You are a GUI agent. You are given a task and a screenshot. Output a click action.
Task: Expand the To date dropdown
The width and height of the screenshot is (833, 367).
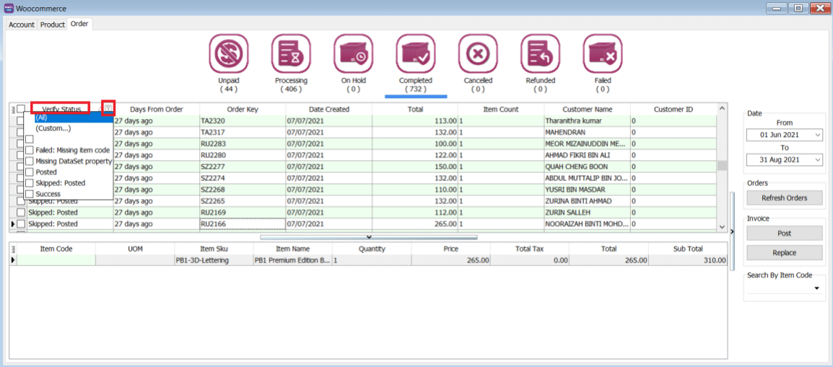pos(817,160)
